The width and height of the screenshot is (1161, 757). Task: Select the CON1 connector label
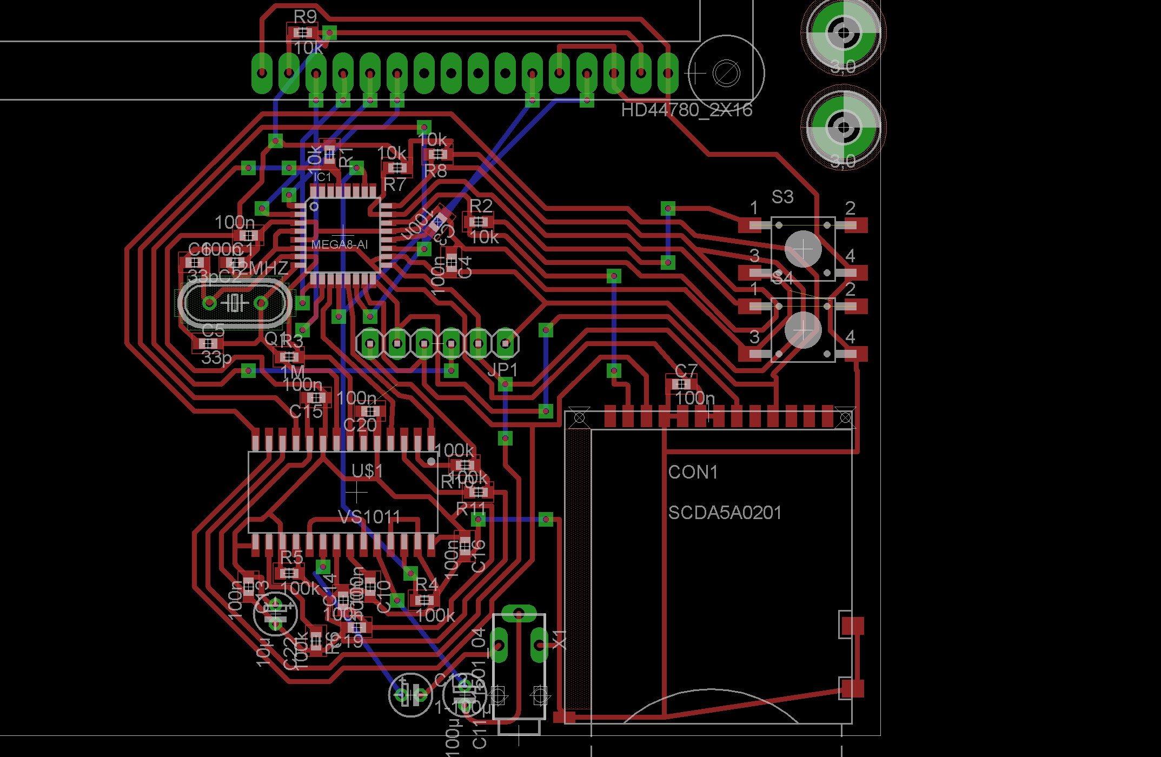[693, 472]
